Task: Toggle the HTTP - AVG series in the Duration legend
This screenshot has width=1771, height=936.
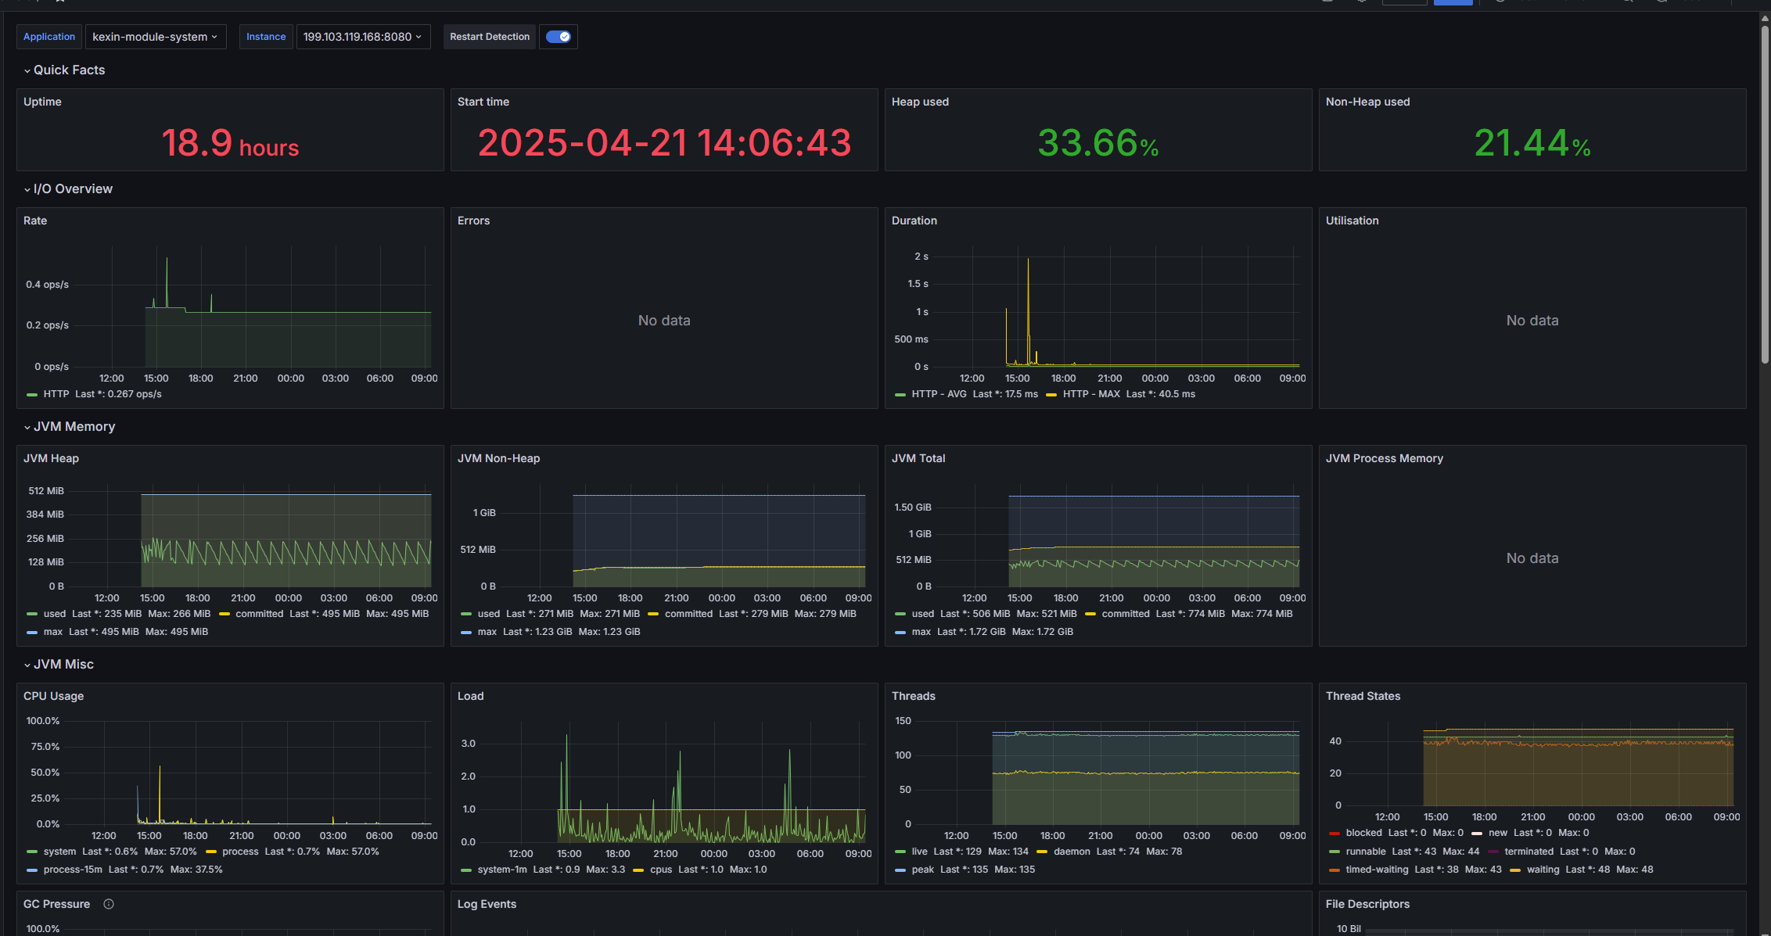Action: point(939,394)
